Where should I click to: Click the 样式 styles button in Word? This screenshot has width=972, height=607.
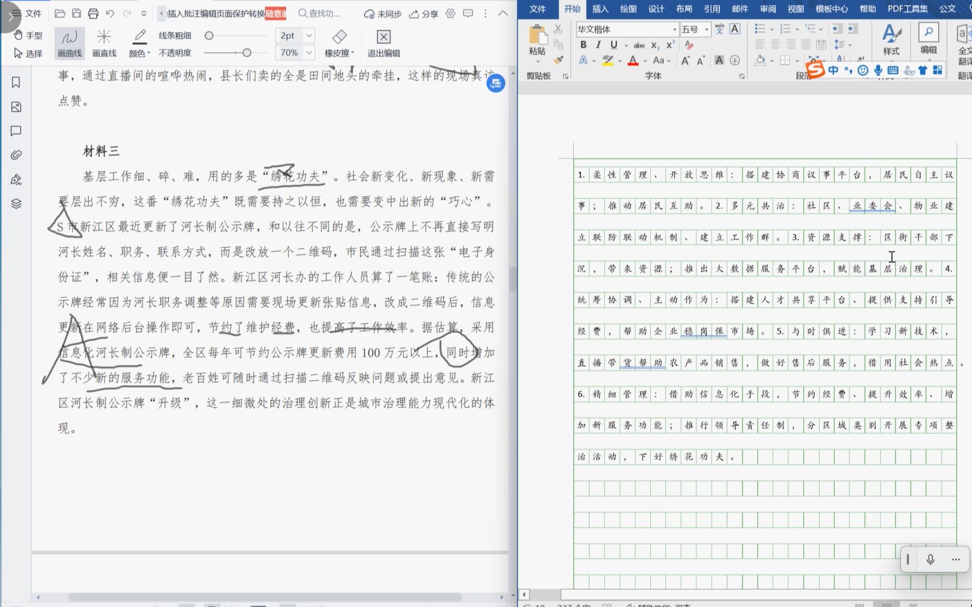coord(891,39)
